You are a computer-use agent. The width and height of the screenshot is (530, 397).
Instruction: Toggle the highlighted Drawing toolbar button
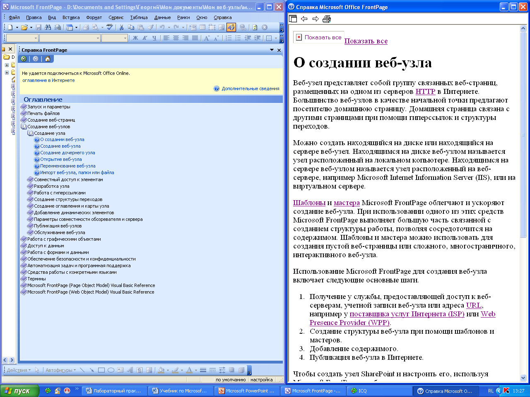tap(231, 27)
